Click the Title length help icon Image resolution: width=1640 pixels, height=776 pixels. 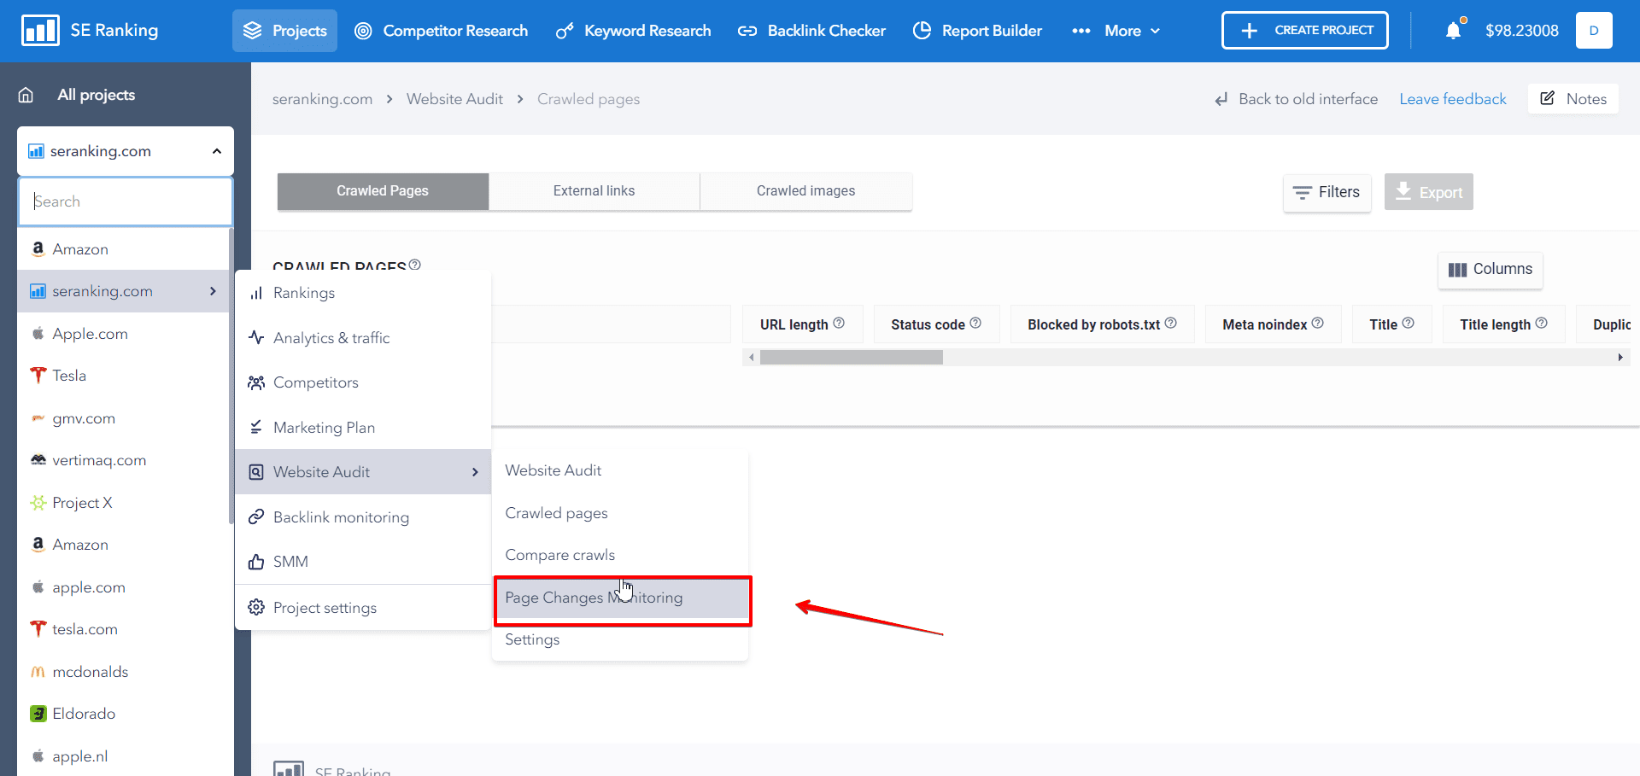pos(1542,323)
